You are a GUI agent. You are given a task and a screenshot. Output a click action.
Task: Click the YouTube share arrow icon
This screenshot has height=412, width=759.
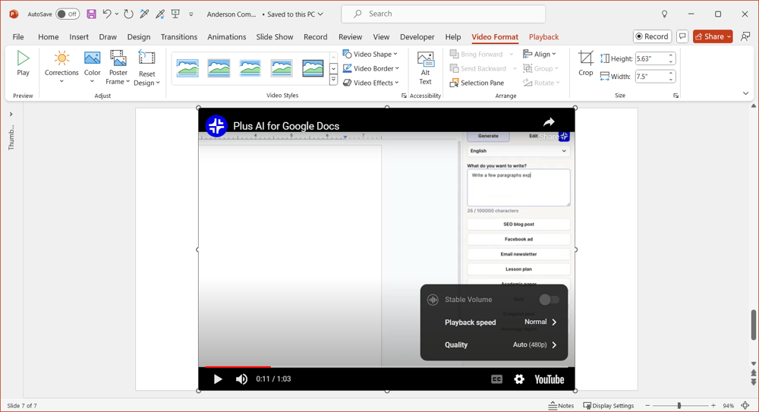[549, 122]
